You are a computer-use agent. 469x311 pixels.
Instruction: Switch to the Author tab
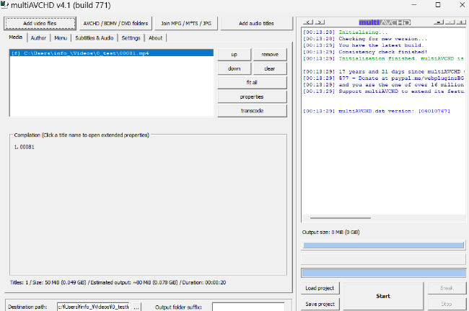(x=38, y=37)
